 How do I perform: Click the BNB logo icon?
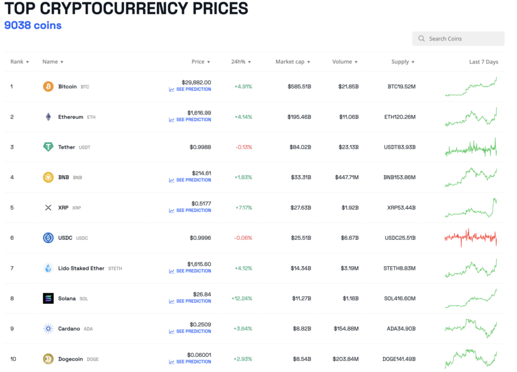[47, 177]
